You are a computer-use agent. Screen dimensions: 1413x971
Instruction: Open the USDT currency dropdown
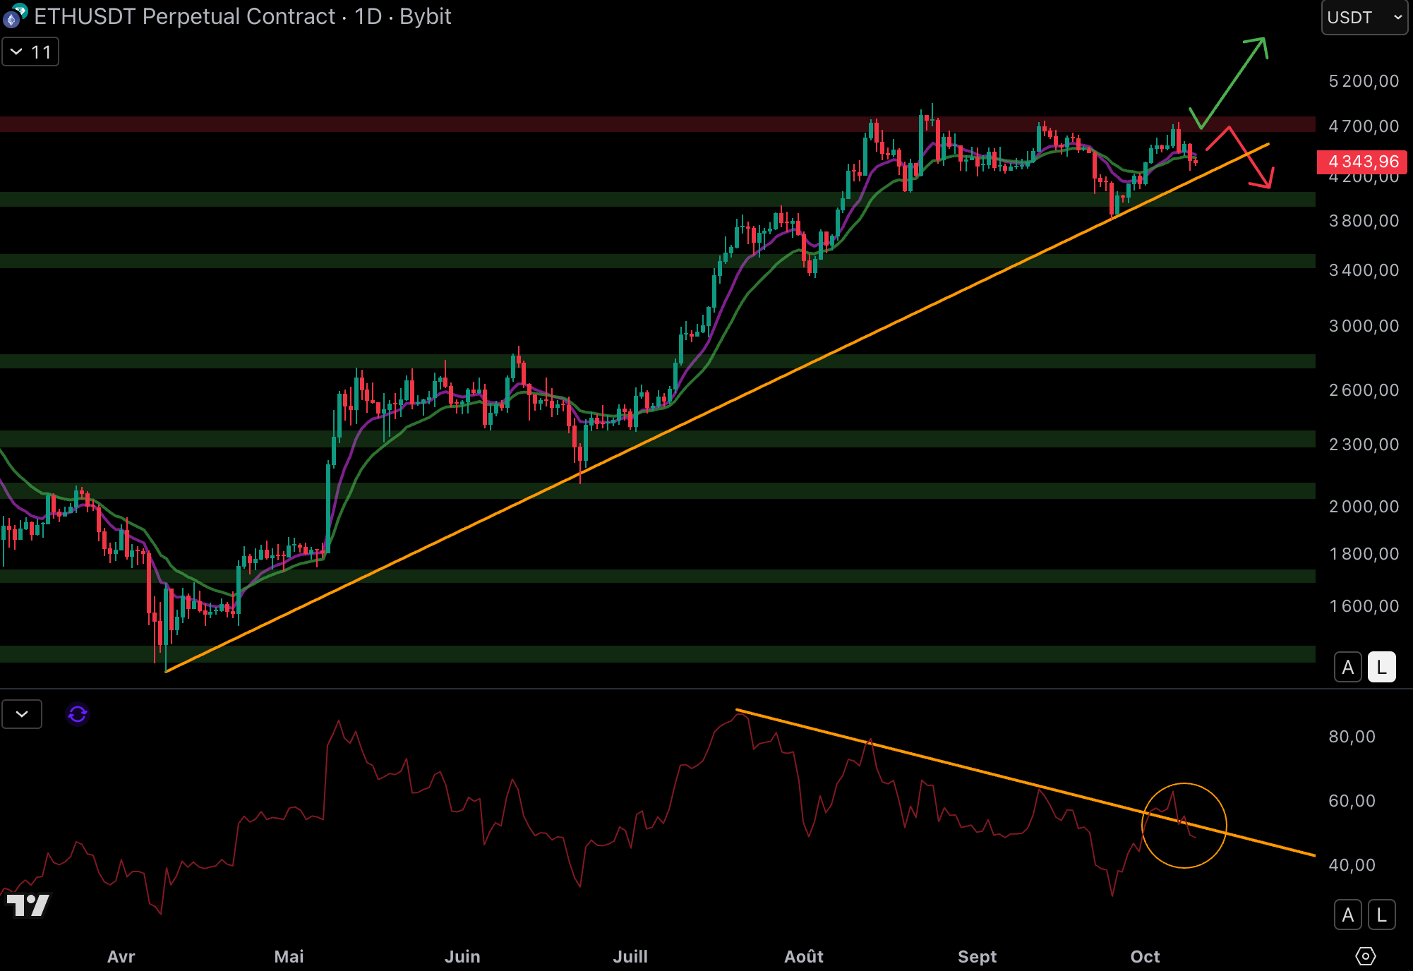[x=1364, y=18]
